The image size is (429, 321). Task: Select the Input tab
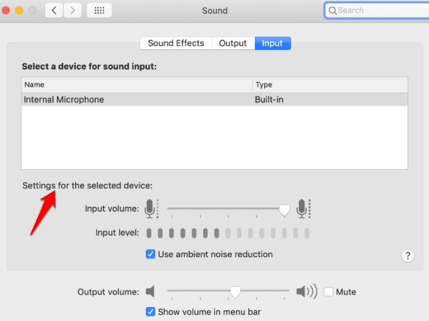(273, 43)
